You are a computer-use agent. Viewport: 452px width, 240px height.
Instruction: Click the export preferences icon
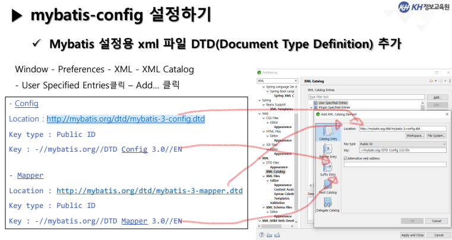277,235
